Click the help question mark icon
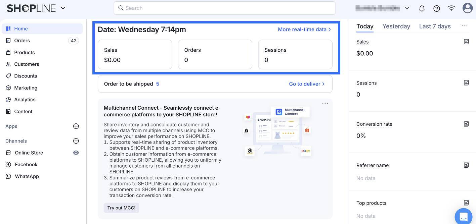The image size is (476, 224). [x=437, y=8]
